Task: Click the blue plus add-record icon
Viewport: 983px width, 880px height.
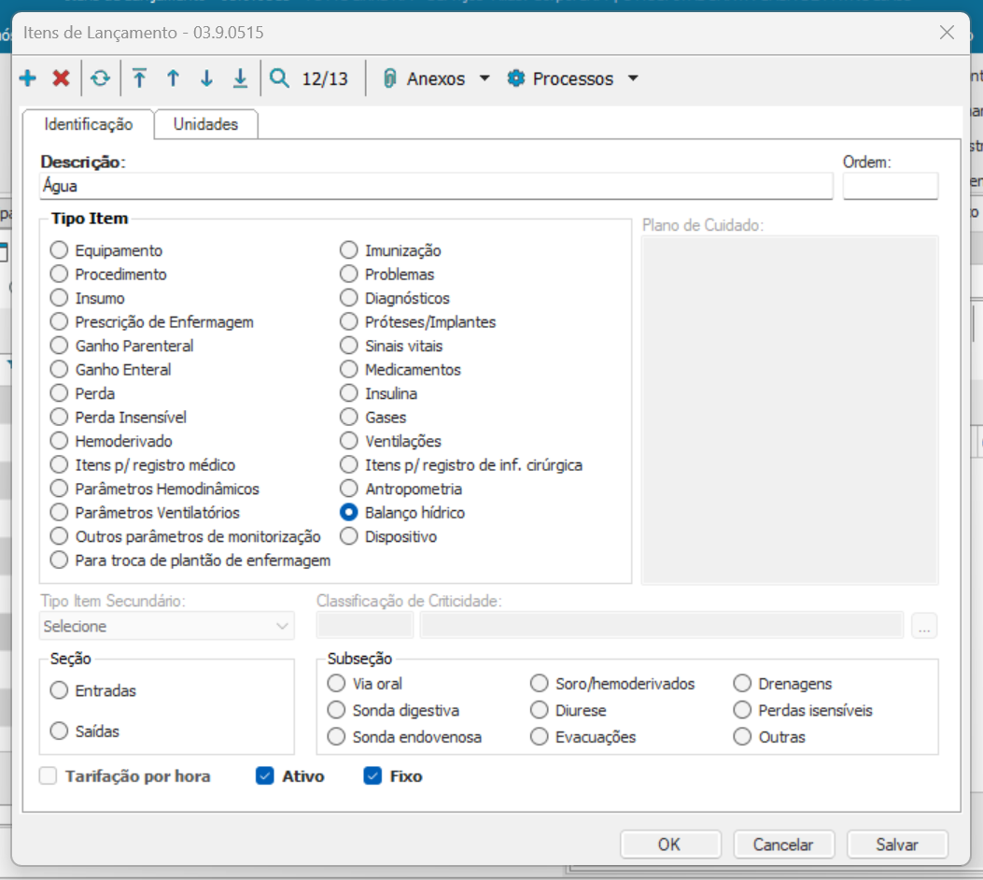Action: point(28,79)
